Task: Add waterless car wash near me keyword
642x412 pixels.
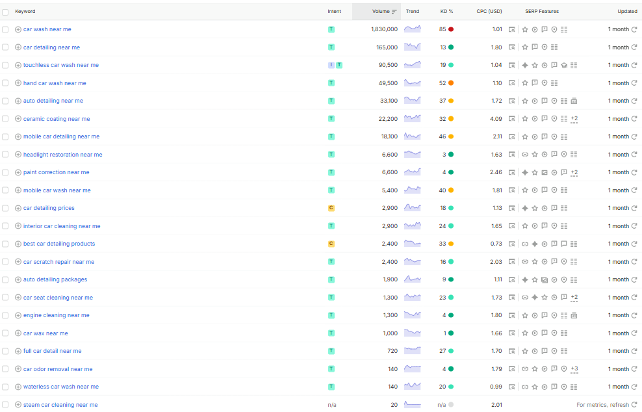Action: [18, 387]
